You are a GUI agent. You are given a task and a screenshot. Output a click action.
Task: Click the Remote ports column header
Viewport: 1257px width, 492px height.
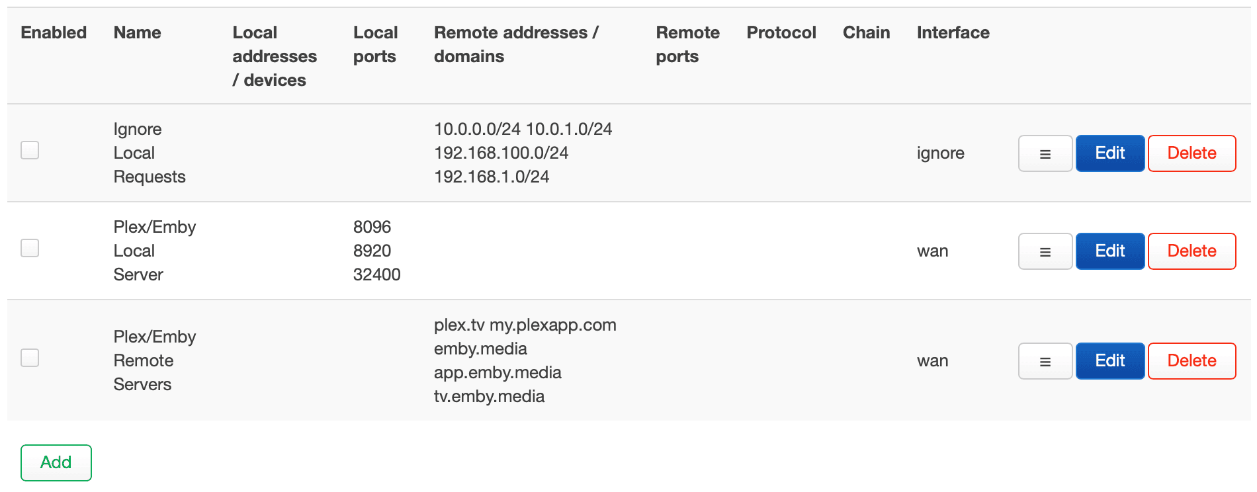tap(687, 44)
